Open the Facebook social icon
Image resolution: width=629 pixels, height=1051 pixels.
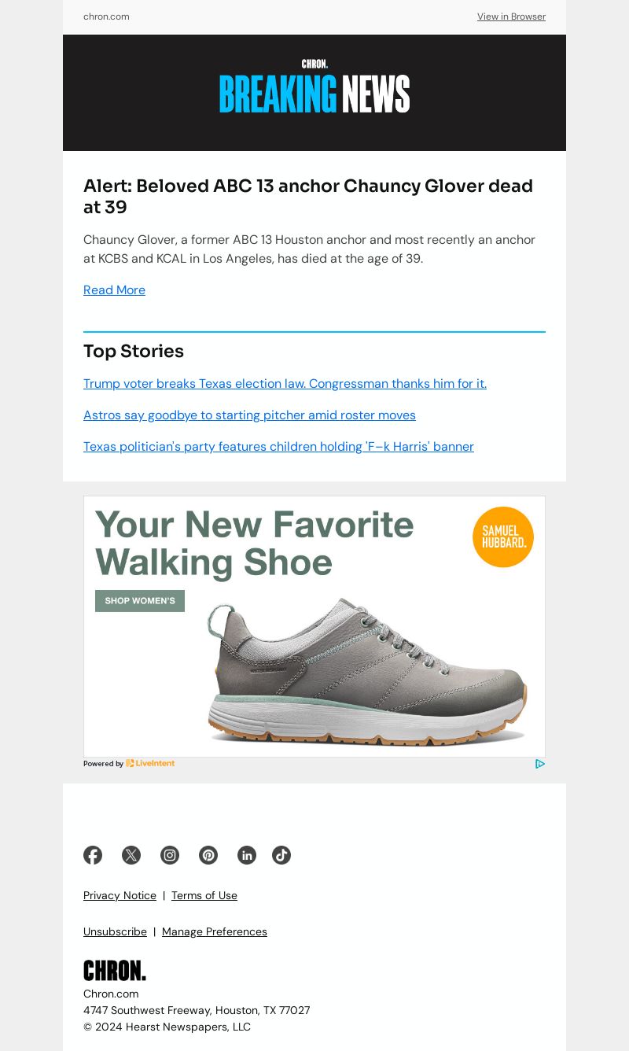[93, 855]
